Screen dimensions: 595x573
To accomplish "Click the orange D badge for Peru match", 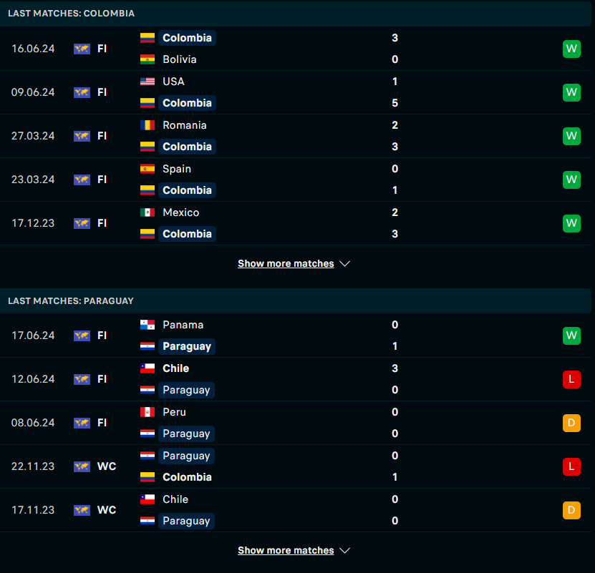I will coord(571,423).
